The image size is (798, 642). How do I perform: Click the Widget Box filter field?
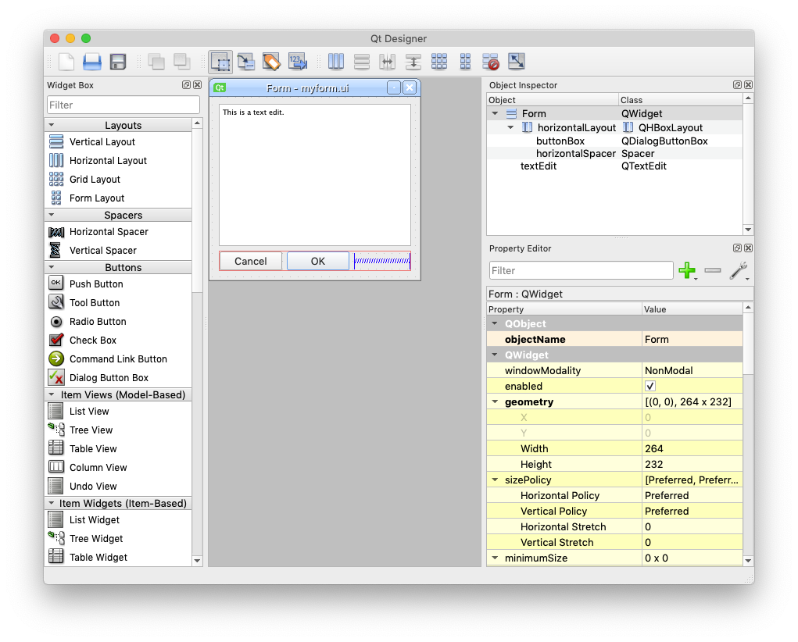(123, 105)
